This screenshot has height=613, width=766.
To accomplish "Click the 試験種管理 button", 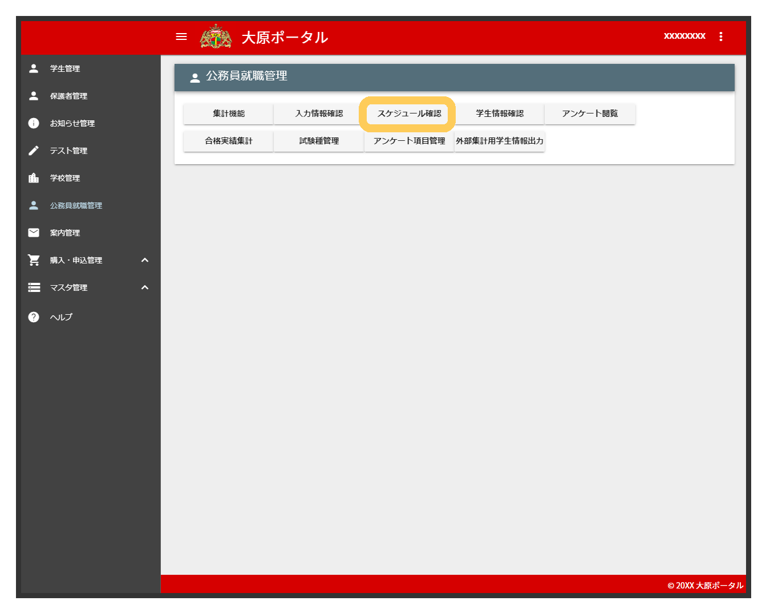I will coord(319,141).
